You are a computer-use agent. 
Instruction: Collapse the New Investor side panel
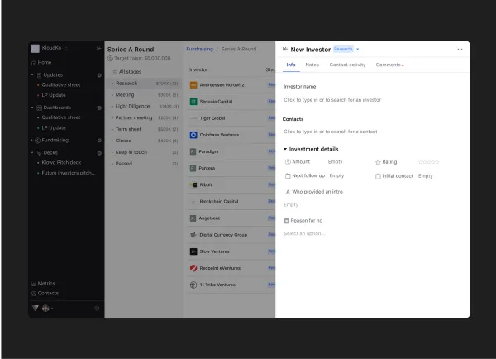[284, 49]
